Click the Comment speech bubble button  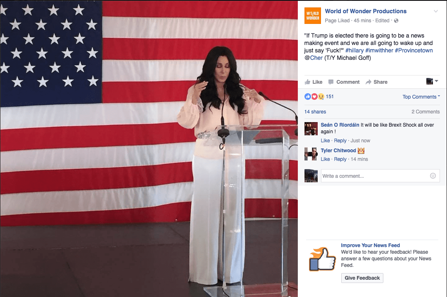pos(344,82)
